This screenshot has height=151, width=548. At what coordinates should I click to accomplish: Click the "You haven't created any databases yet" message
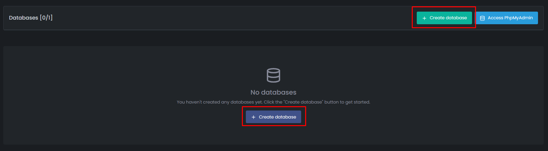220,102
